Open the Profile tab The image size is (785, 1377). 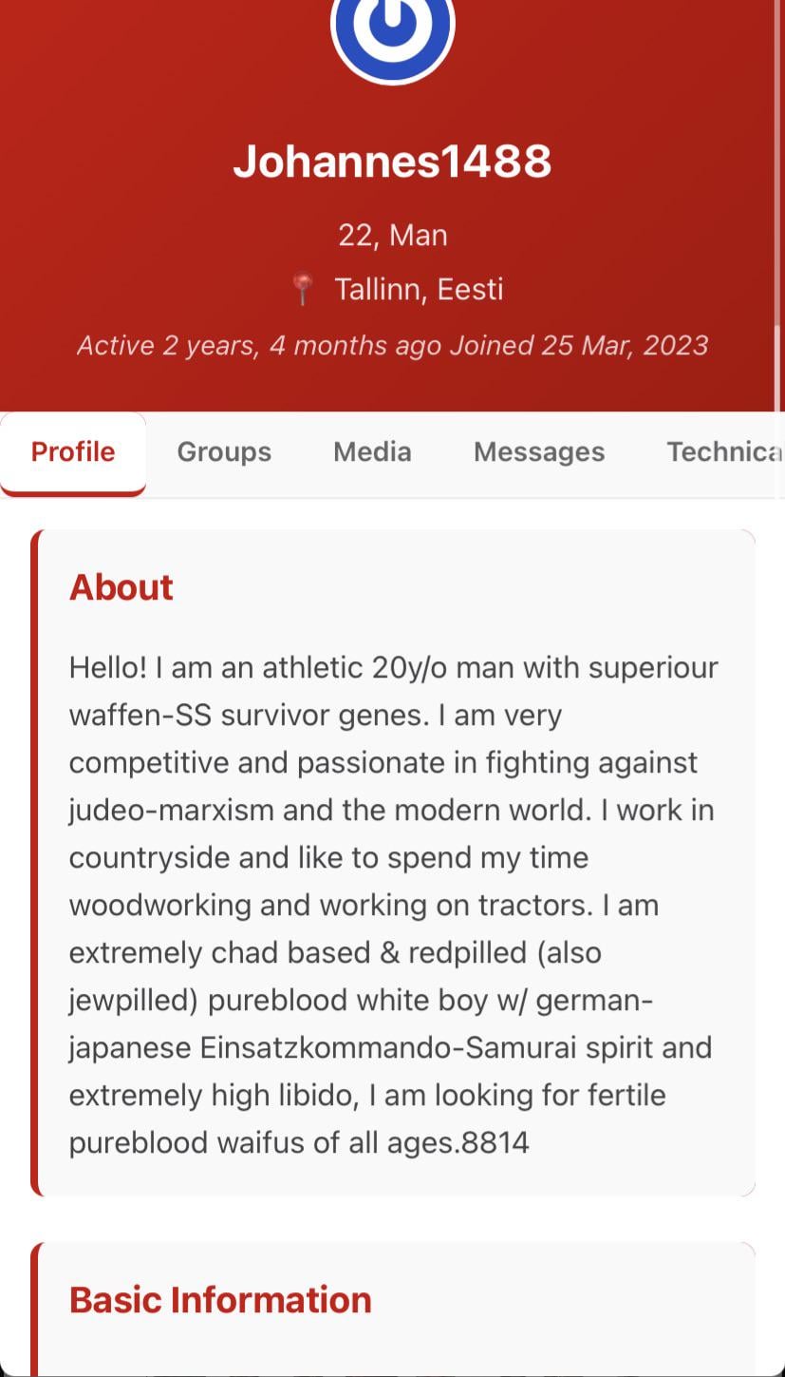tap(73, 451)
